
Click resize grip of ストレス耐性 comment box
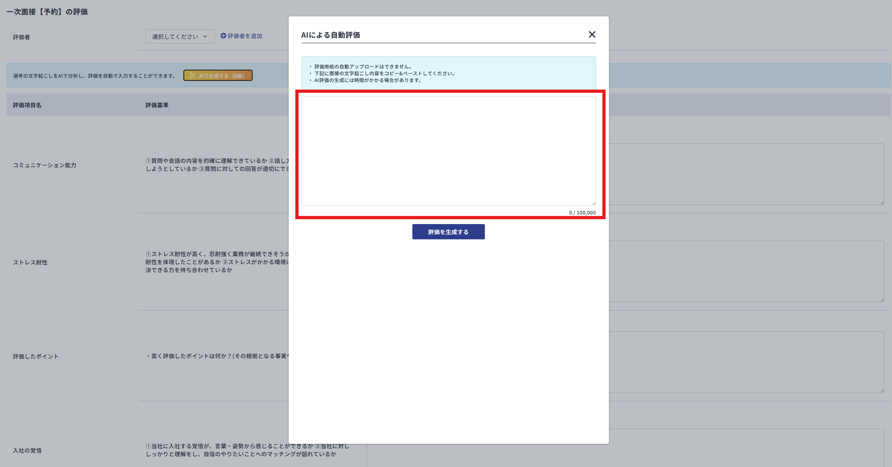click(882, 300)
